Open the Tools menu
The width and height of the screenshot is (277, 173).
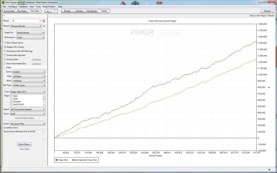38,7
